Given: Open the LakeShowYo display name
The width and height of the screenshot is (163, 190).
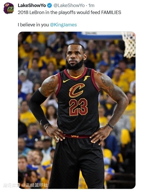Looking at the screenshot, I should click(32, 5).
